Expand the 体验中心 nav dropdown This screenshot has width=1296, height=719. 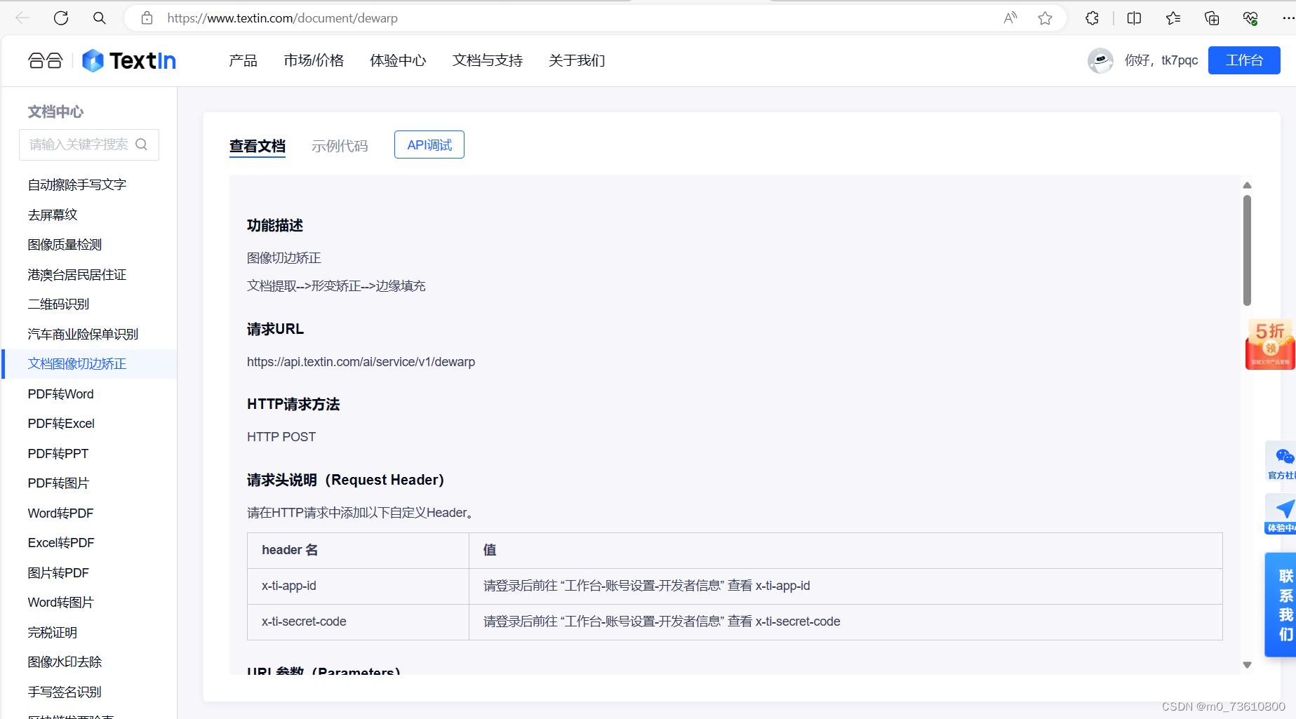click(398, 61)
